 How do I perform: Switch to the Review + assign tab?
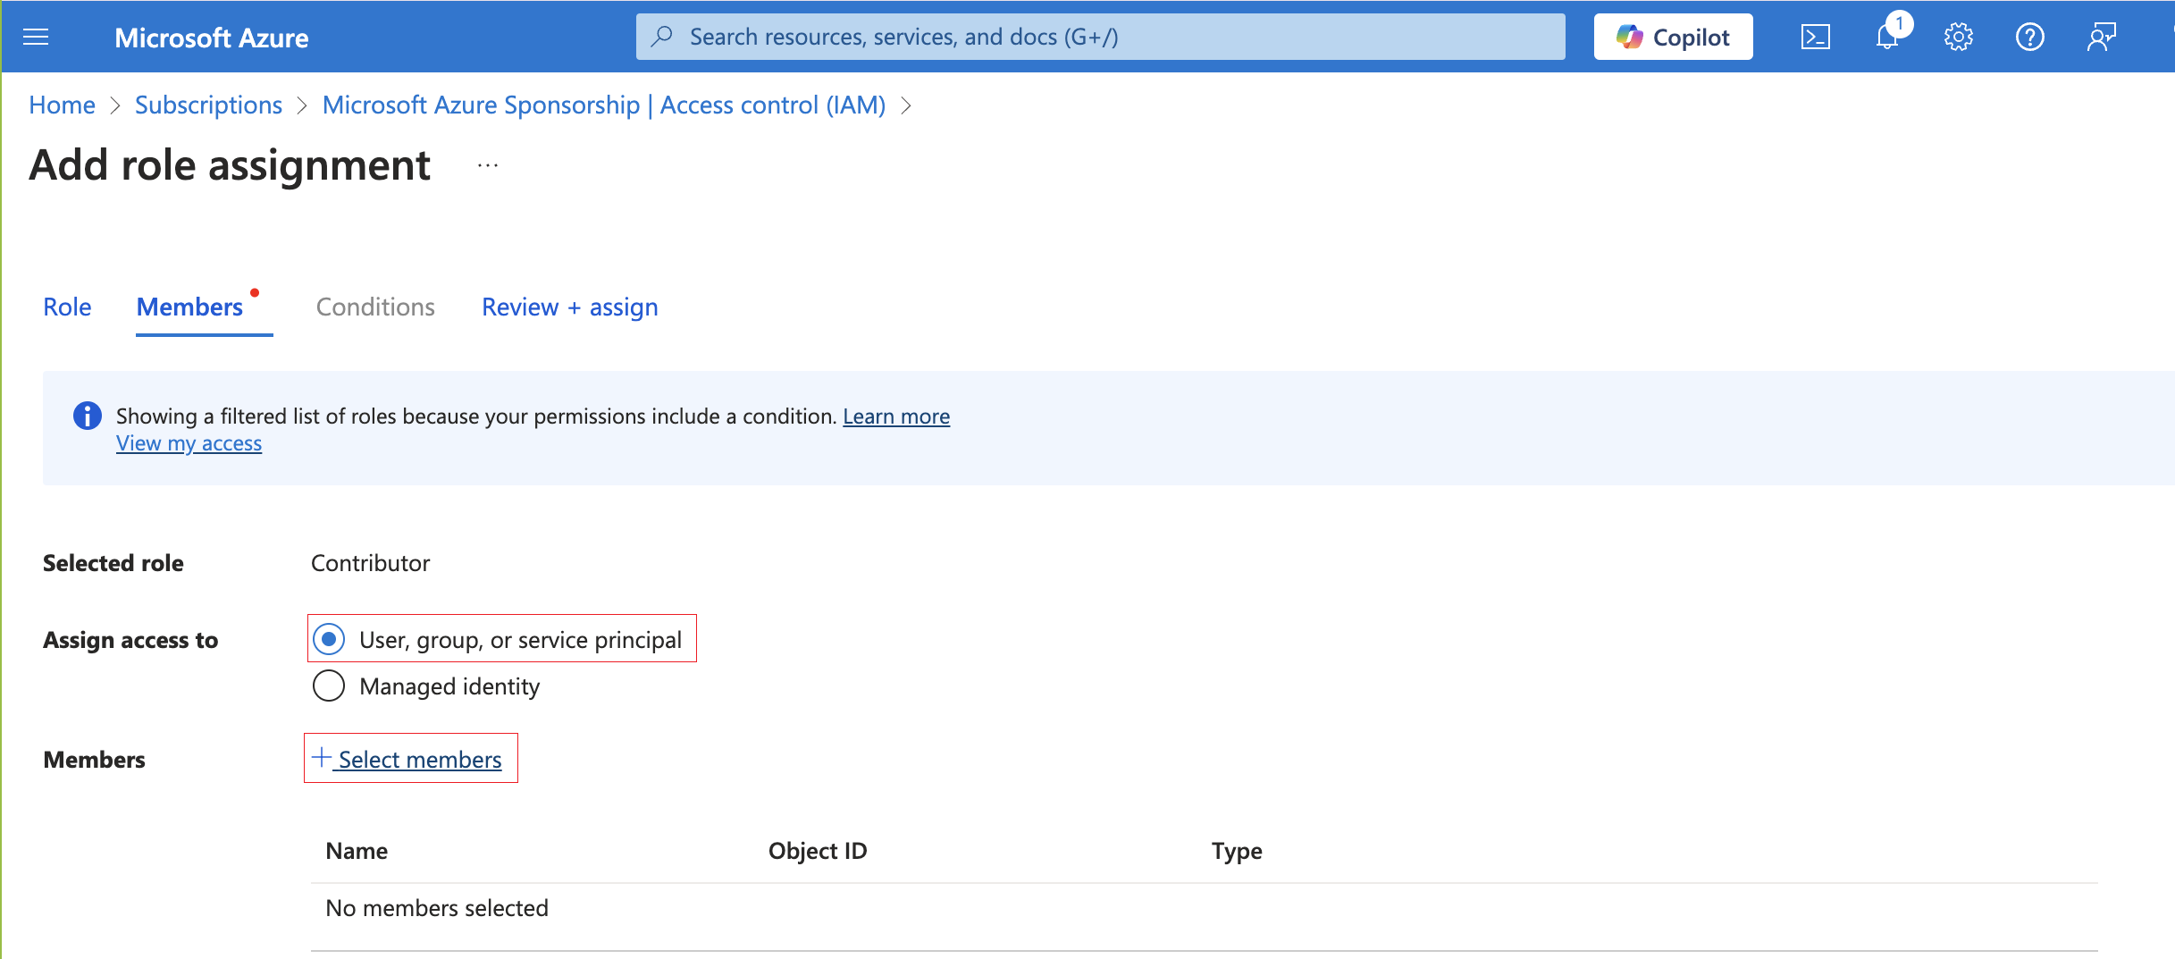(569, 307)
